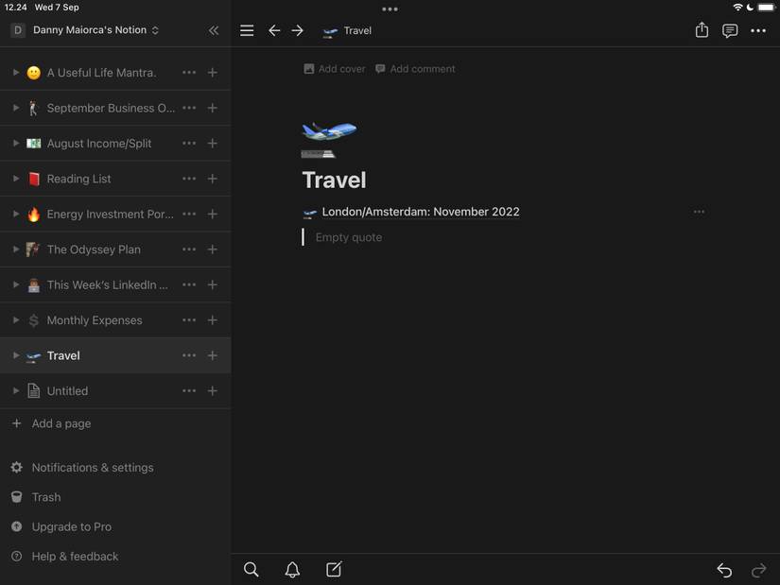Open options for the Reading List page
The height and width of the screenshot is (585, 780).
(189, 178)
